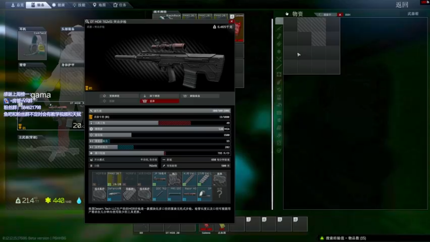Click the DP sight mod slot
The width and height of the screenshot is (430, 242).
(x=205, y=194)
